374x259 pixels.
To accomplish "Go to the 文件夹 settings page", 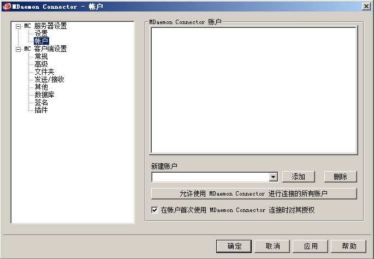I will [x=44, y=72].
